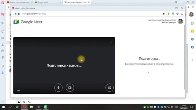Click the Google Meet logo

point(28,22)
